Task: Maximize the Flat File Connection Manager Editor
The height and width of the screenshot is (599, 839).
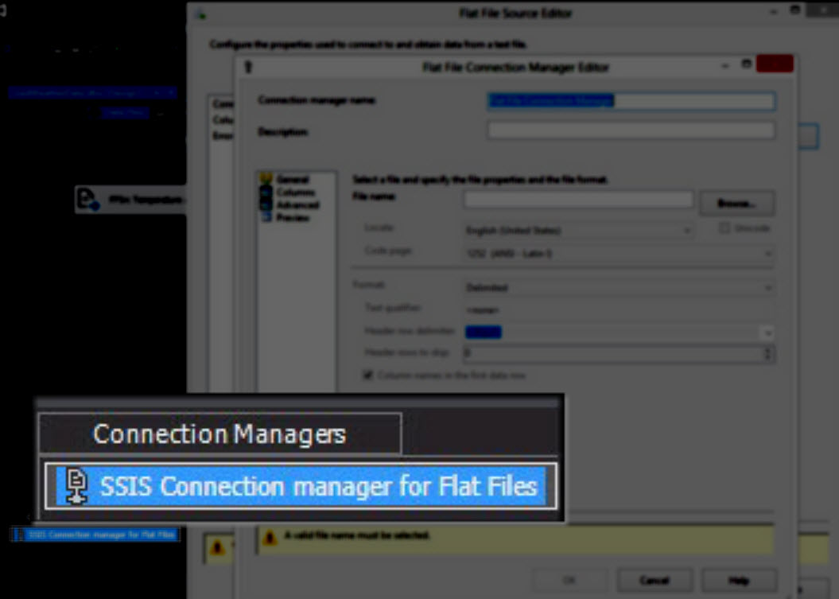Action: [746, 64]
